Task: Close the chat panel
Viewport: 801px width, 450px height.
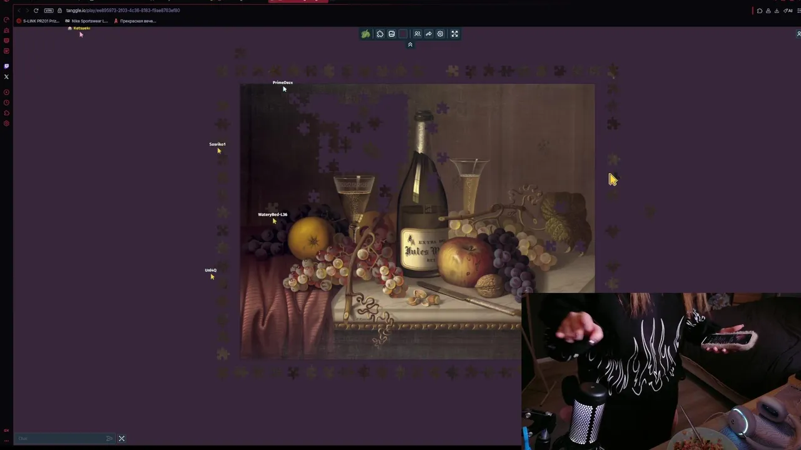Action: (x=121, y=438)
